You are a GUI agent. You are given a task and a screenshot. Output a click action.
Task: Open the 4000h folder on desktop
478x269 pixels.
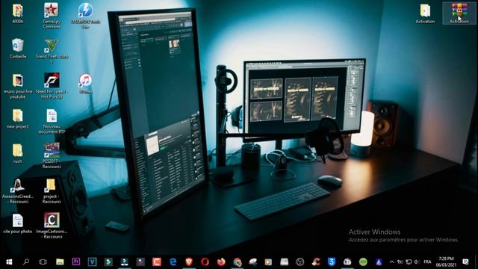(x=18, y=13)
